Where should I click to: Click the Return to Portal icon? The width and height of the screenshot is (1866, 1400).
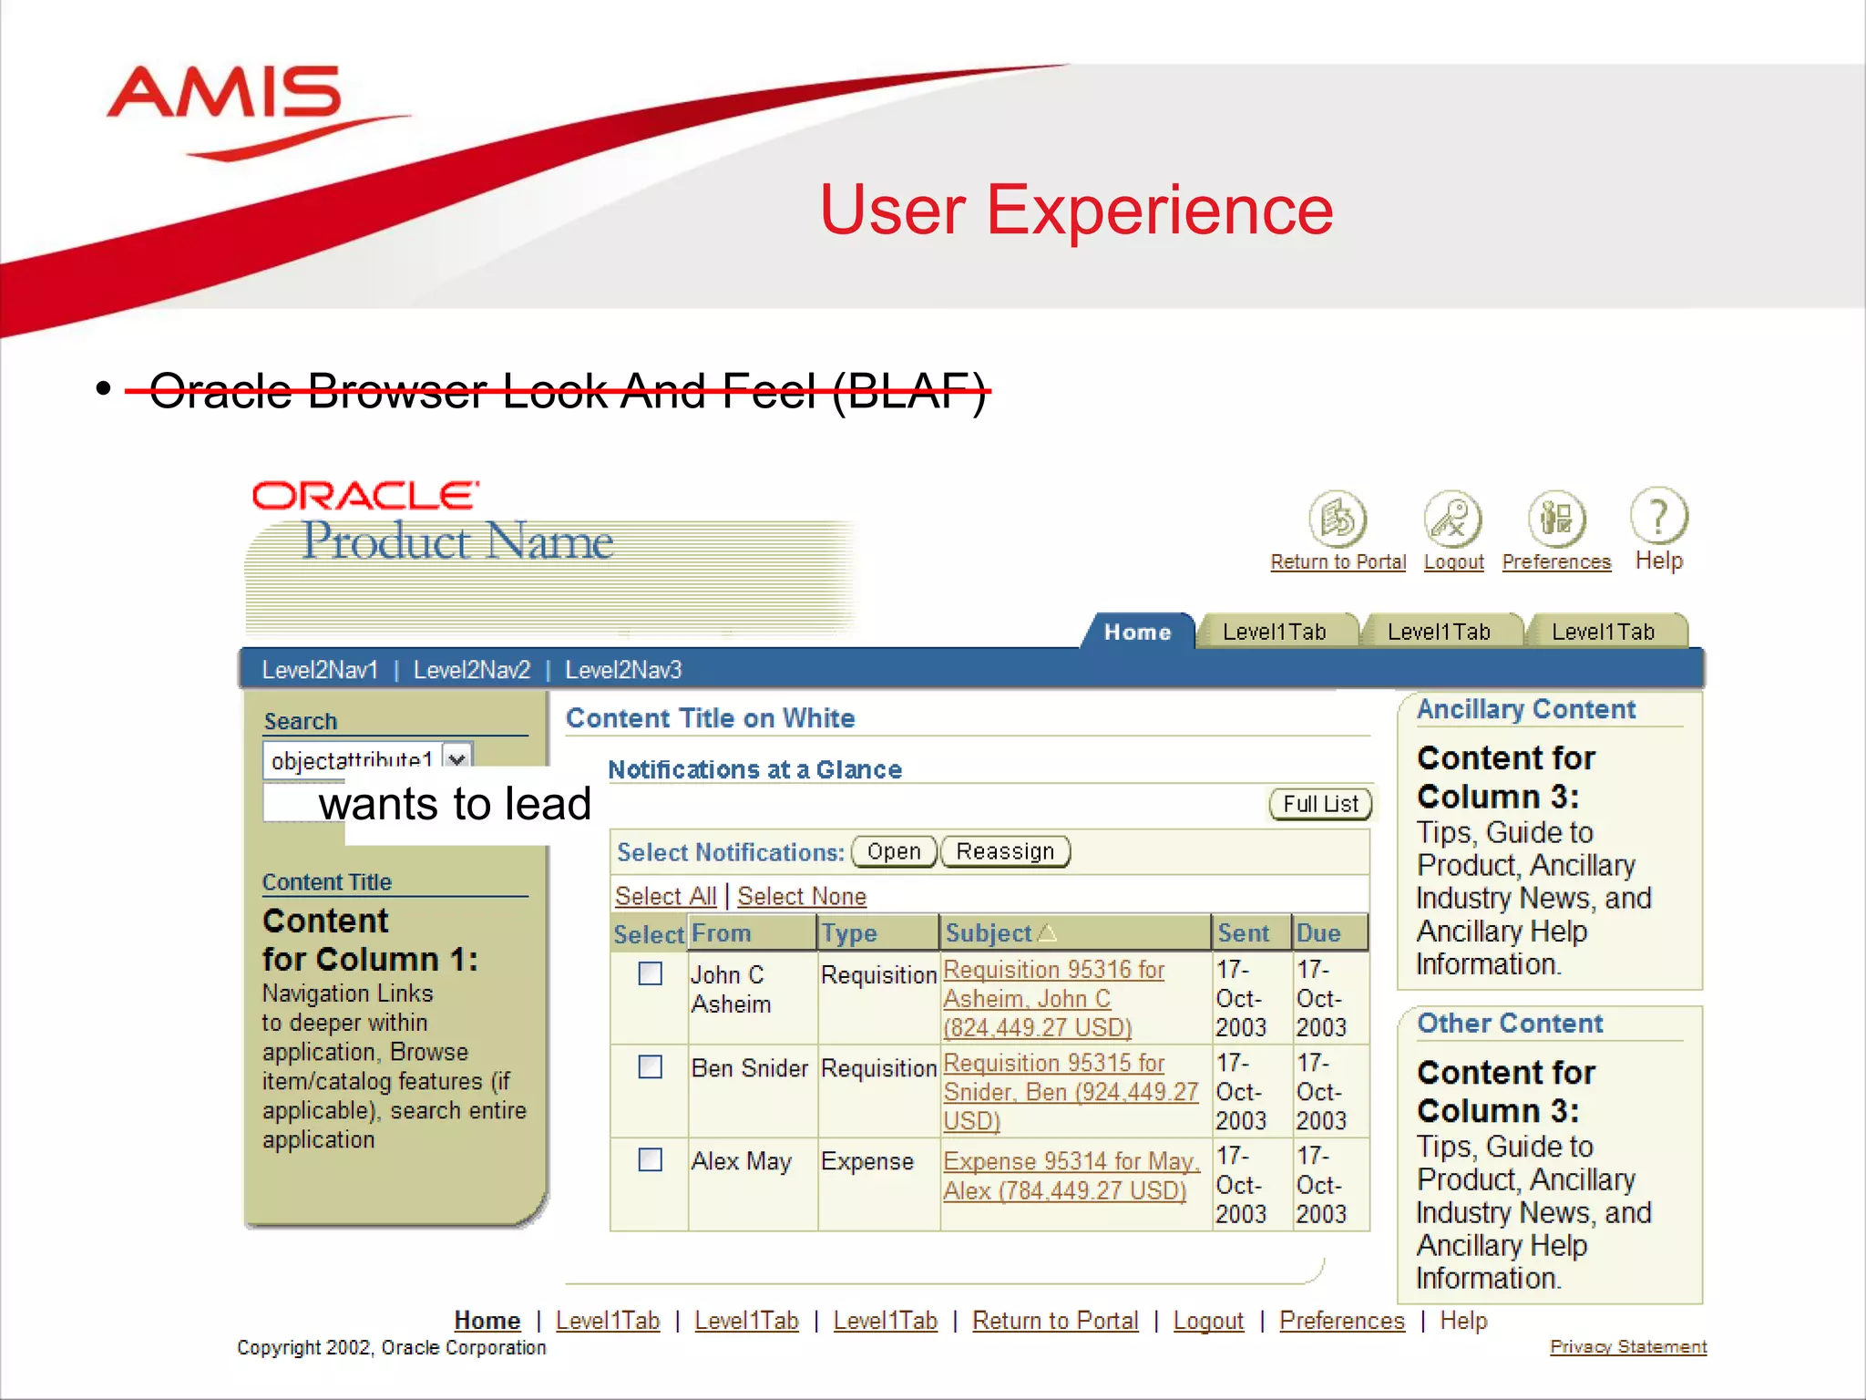pos(1338,520)
